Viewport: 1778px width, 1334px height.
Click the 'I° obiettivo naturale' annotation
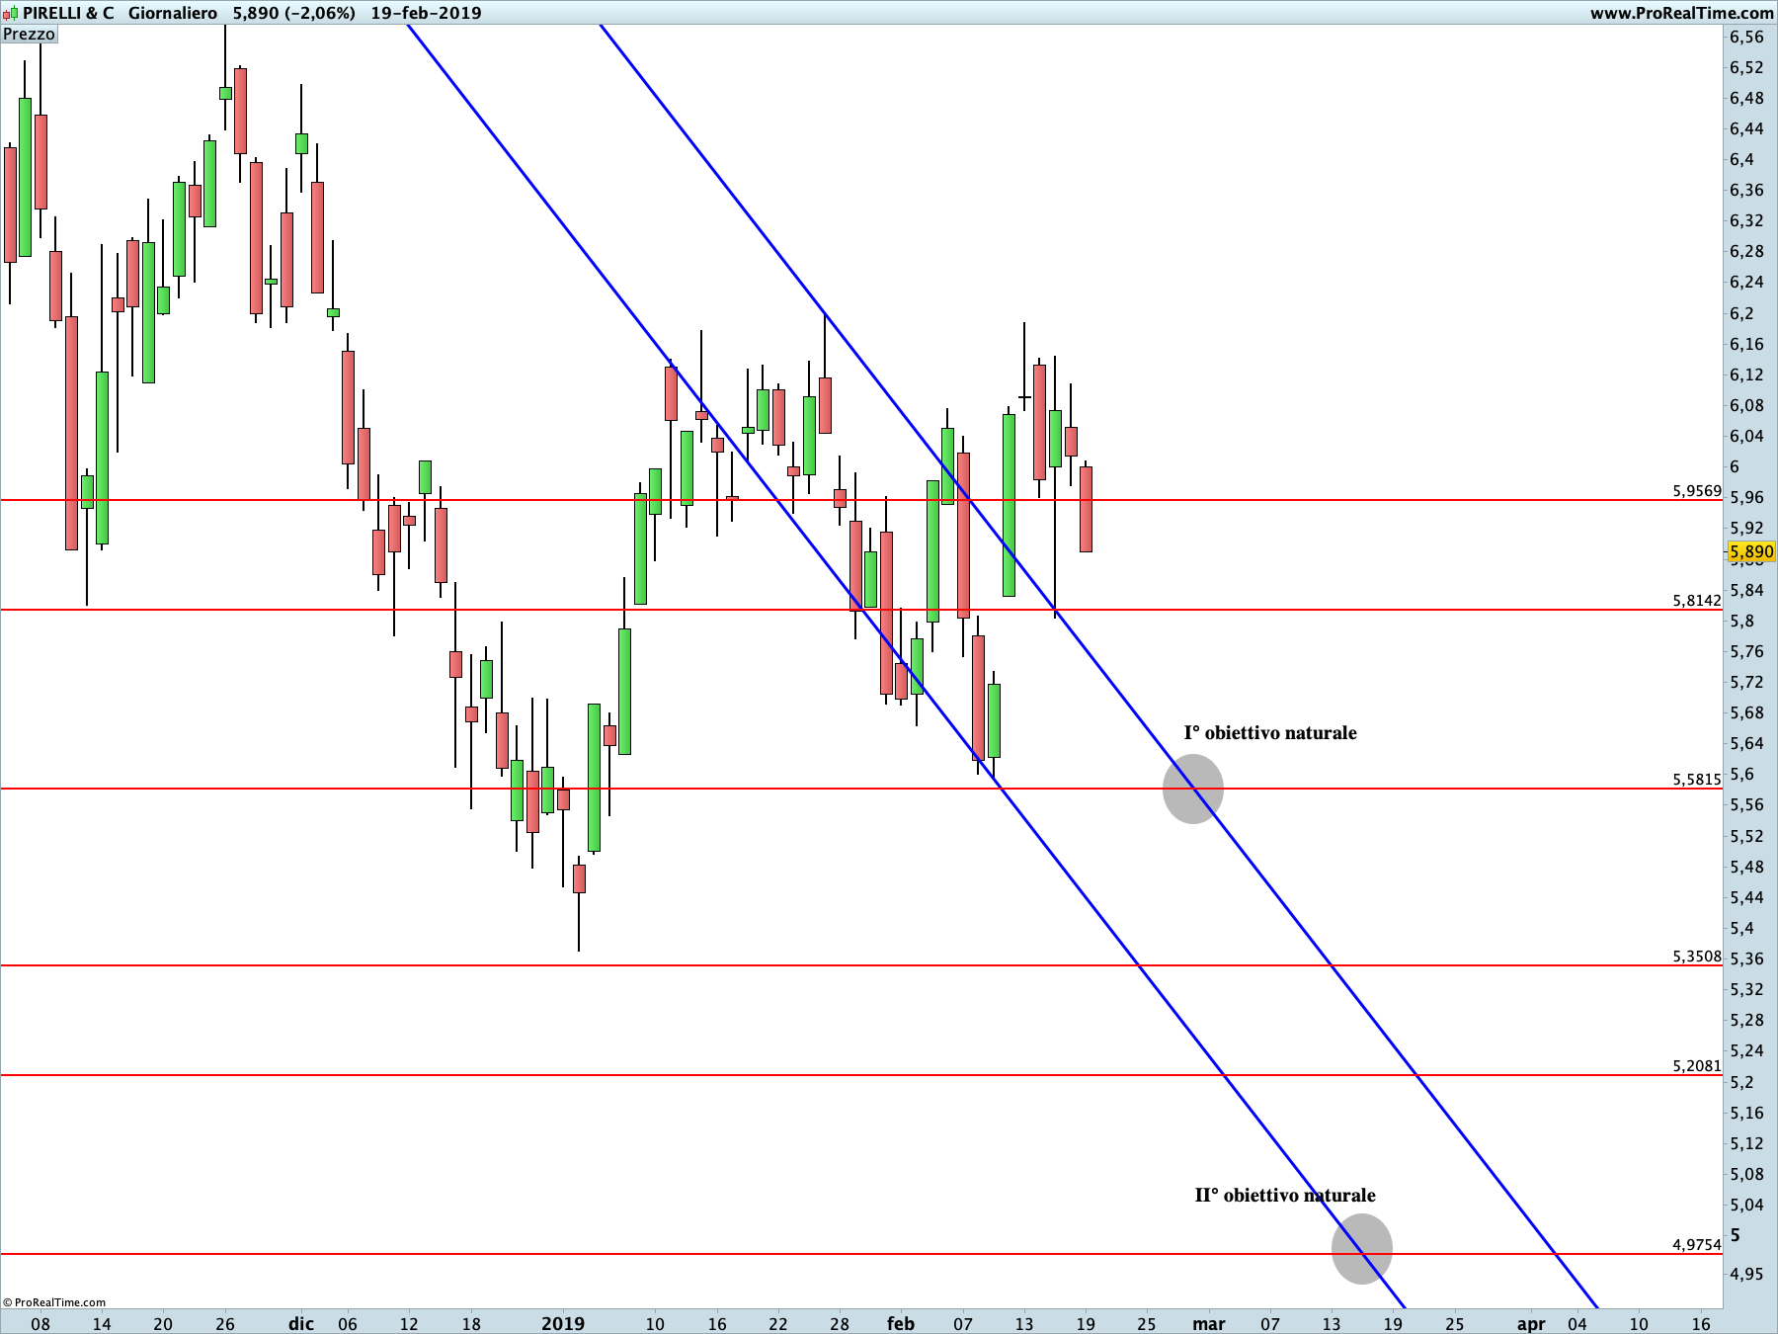[1270, 732]
